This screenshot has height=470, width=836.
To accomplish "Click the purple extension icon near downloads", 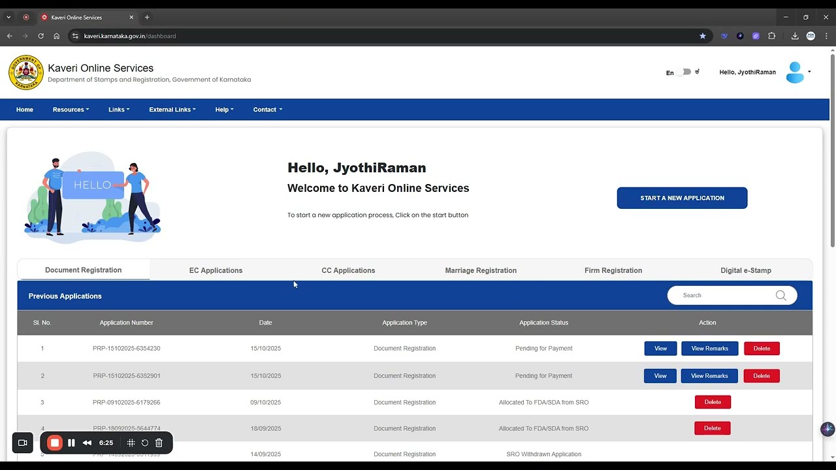I will click(x=756, y=36).
